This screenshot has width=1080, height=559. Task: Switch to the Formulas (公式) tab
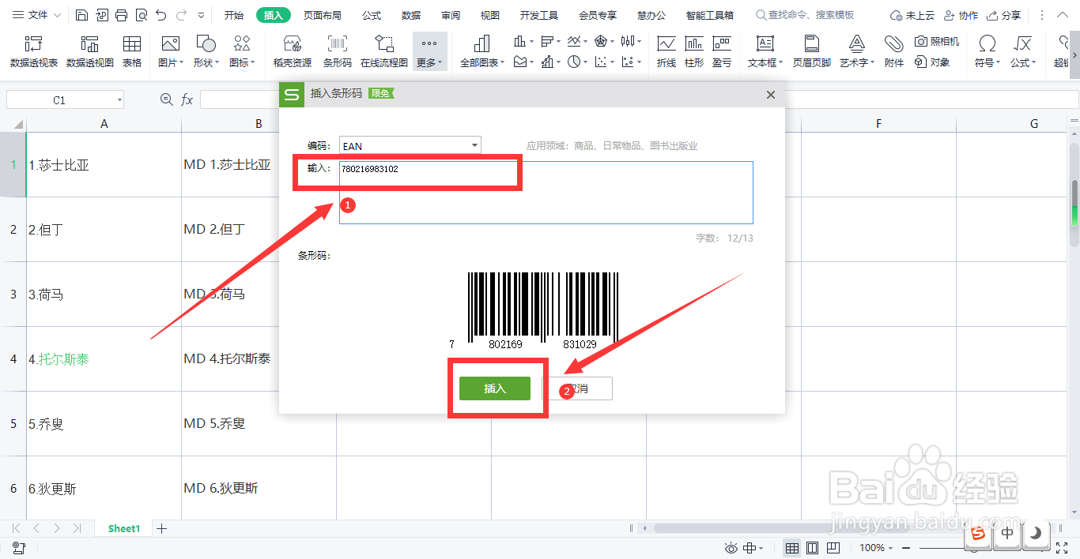coord(372,15)
